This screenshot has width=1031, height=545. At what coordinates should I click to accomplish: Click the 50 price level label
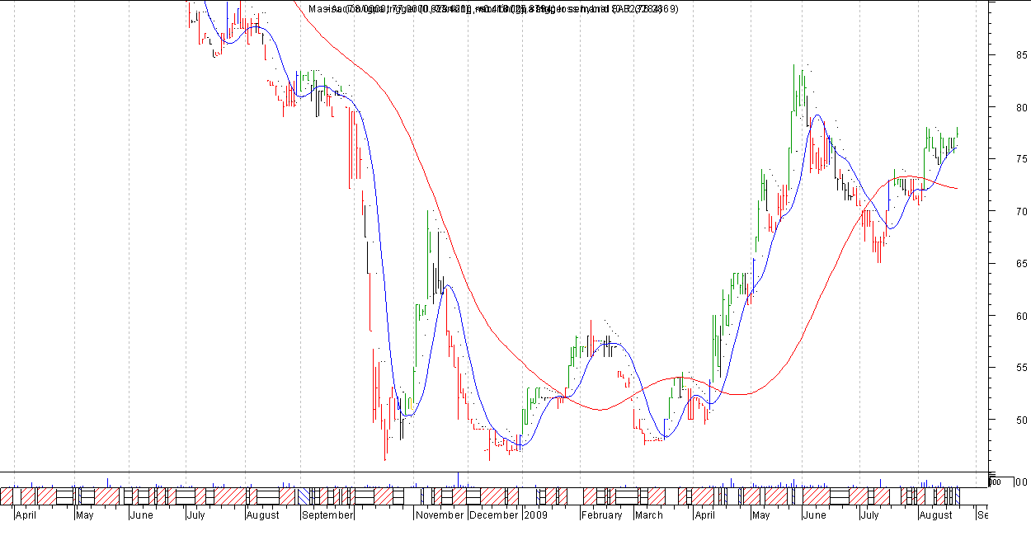(1021, 420)
